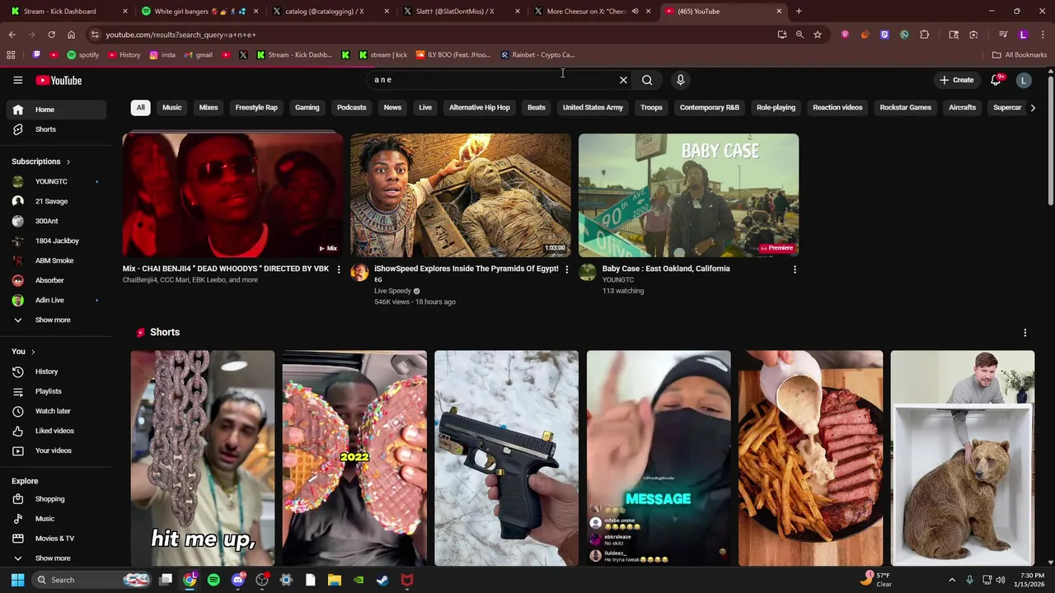Open Spotify from the taskbar
This screenshot has height=593, width=1055.
coord(213,580)
